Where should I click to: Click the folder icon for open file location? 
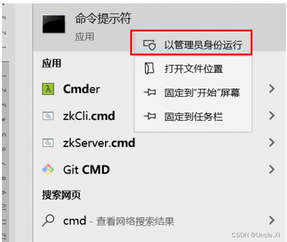tap(149, 68)
